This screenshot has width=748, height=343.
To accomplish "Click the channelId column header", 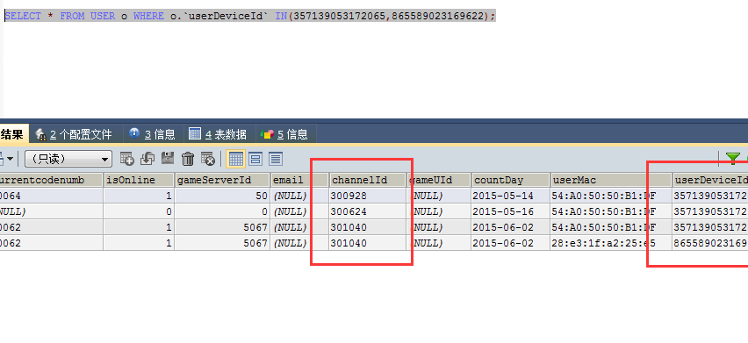I will (367, 180).
